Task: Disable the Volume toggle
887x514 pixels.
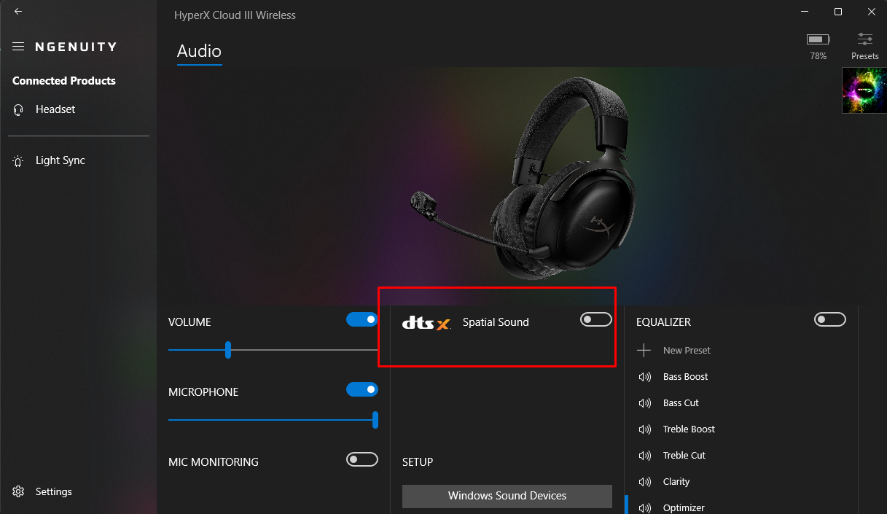Action: pyautogui.click(x=362, y=319)
